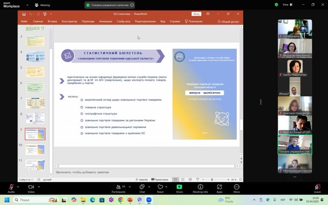
Task: Click zoom out minus button
Action: click(x=203, y=179)
